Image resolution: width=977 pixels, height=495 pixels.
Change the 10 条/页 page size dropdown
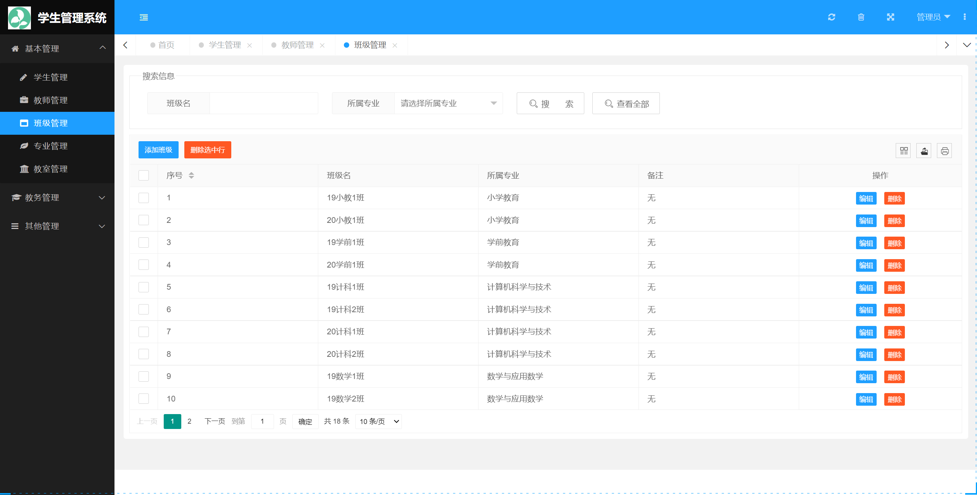coord(379,422)
